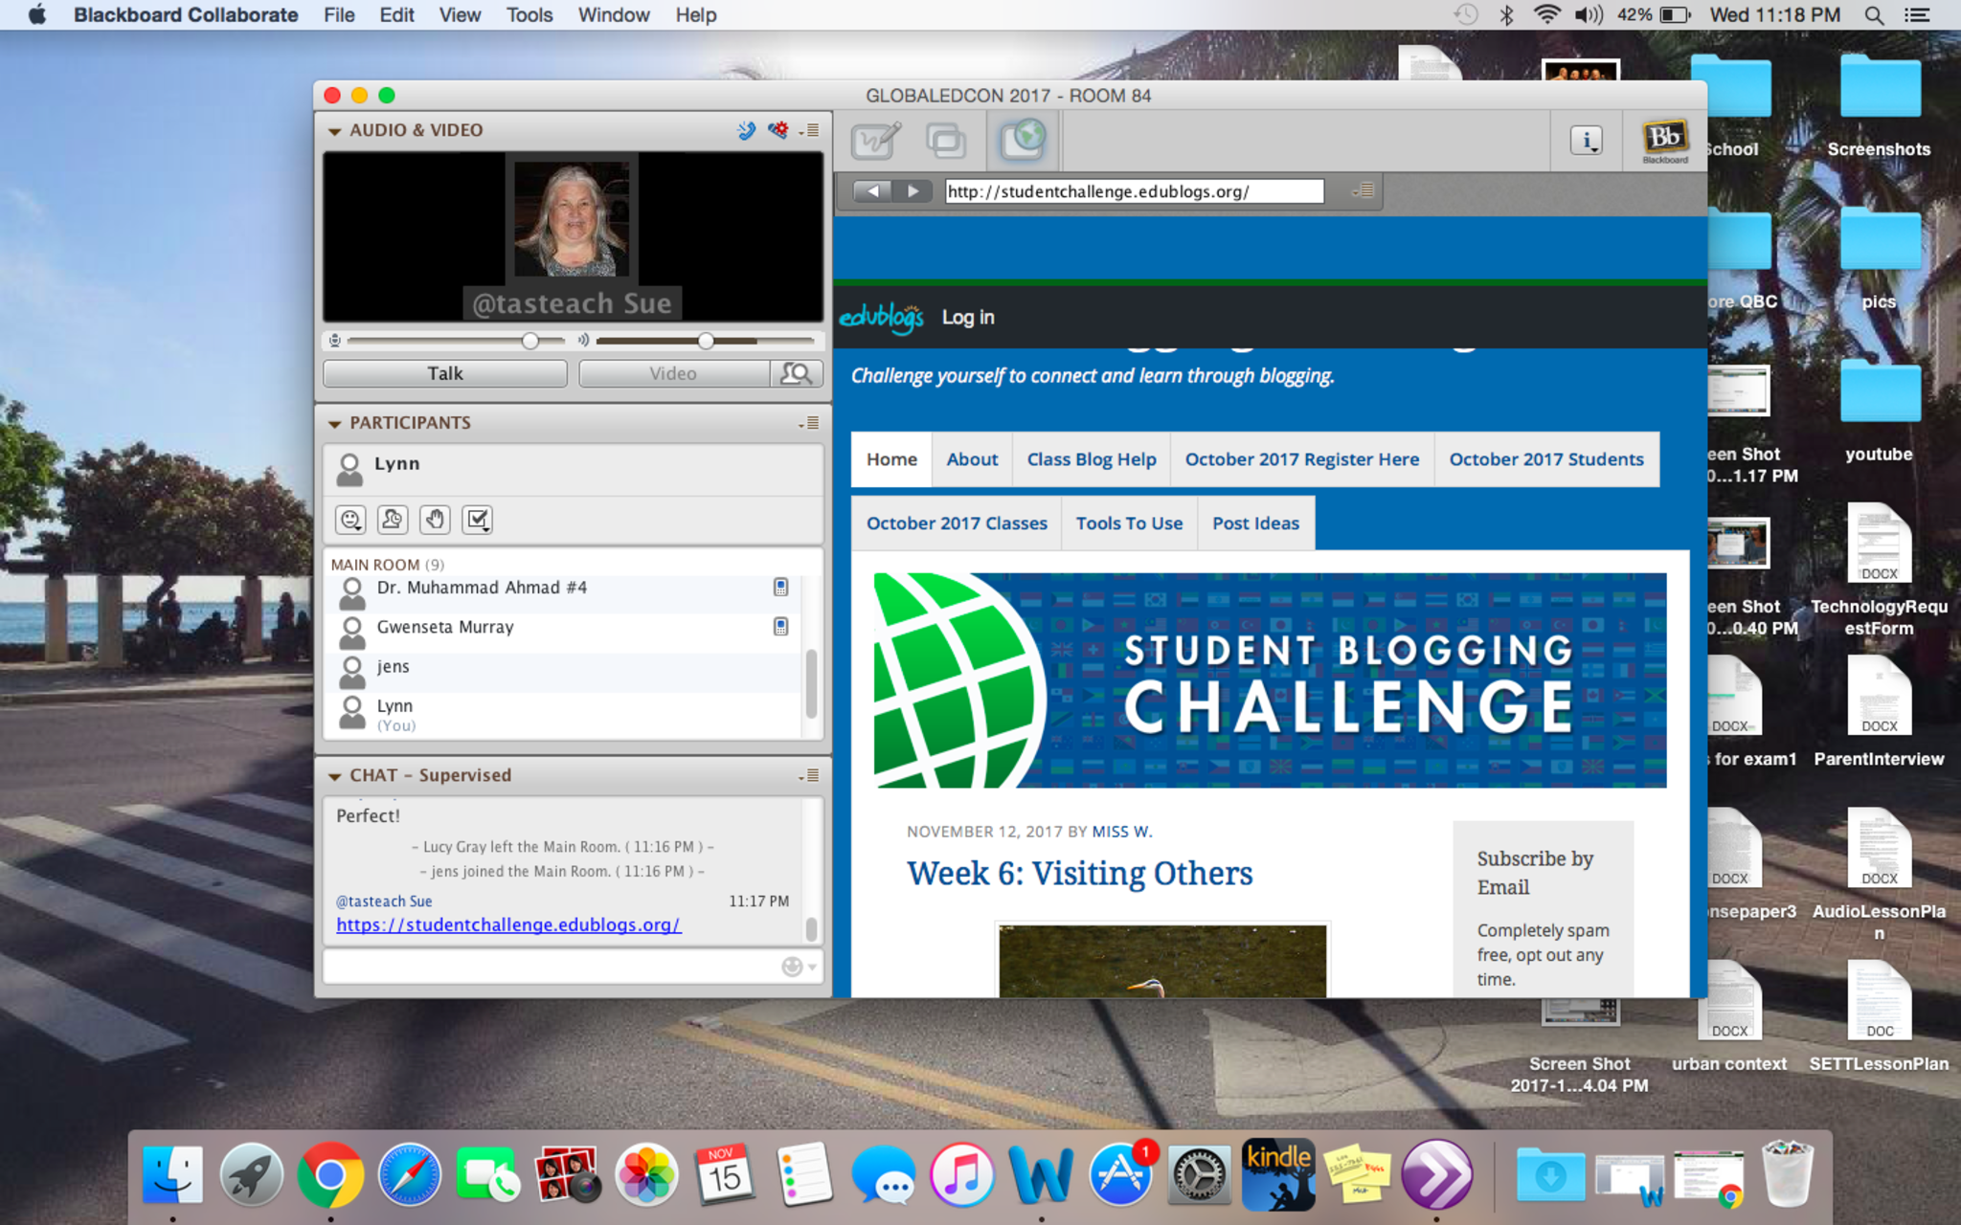Collapse the Audio & Video panel
1961x1225 pixels.
click(334, 131)
